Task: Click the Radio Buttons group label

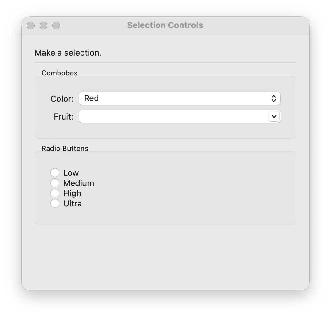Action: pyautogui.click(x=65, y=148)
